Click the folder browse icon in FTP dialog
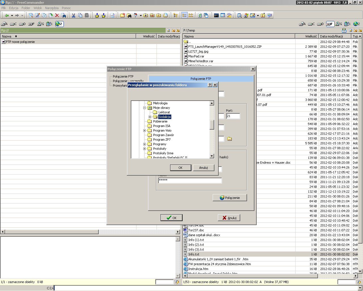 pyautogui.click(x=229, y=139)
